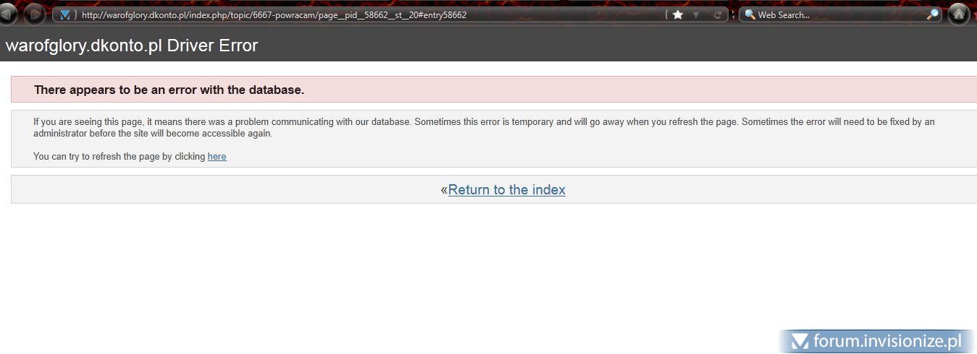This screenshot has width=977, height=354.
Task: Click the forum.invisionize.pl watermark text
Action: coord(887,341)
